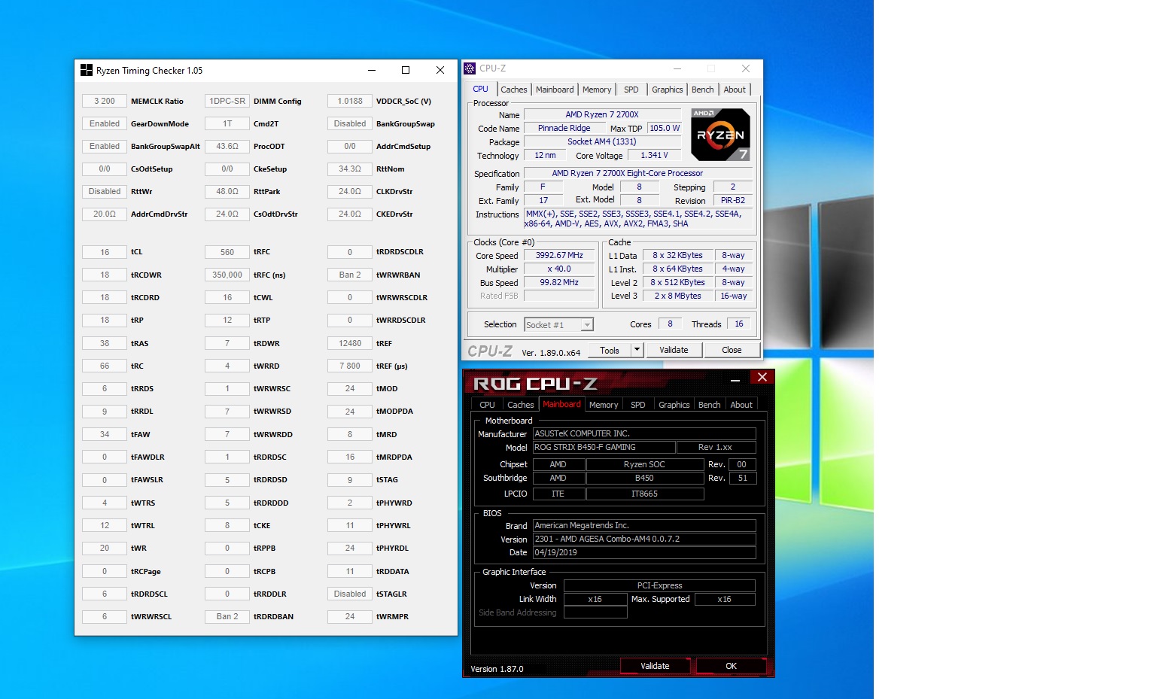Click the BIOS version 2301 field
Viewport: 1156px width, 699px height.
pyautogui.click(x=644, y=539)
